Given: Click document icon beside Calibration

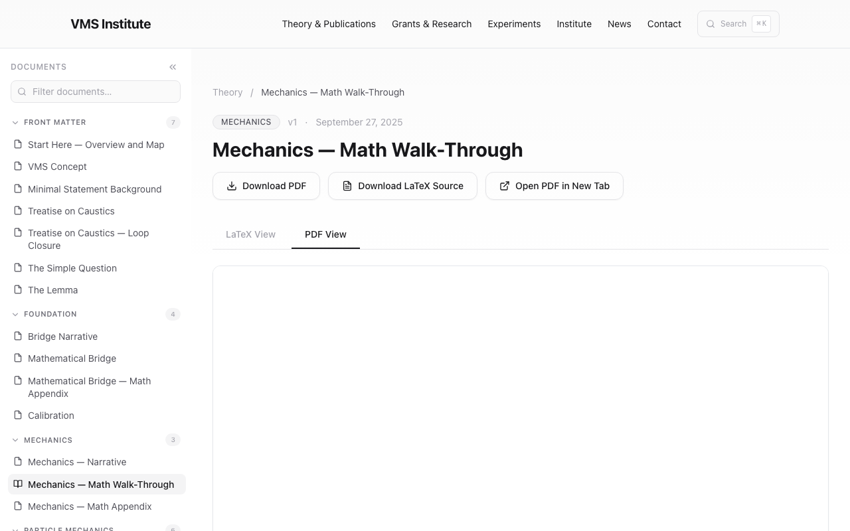Looking at the screenshot, I should pos(18,415).
